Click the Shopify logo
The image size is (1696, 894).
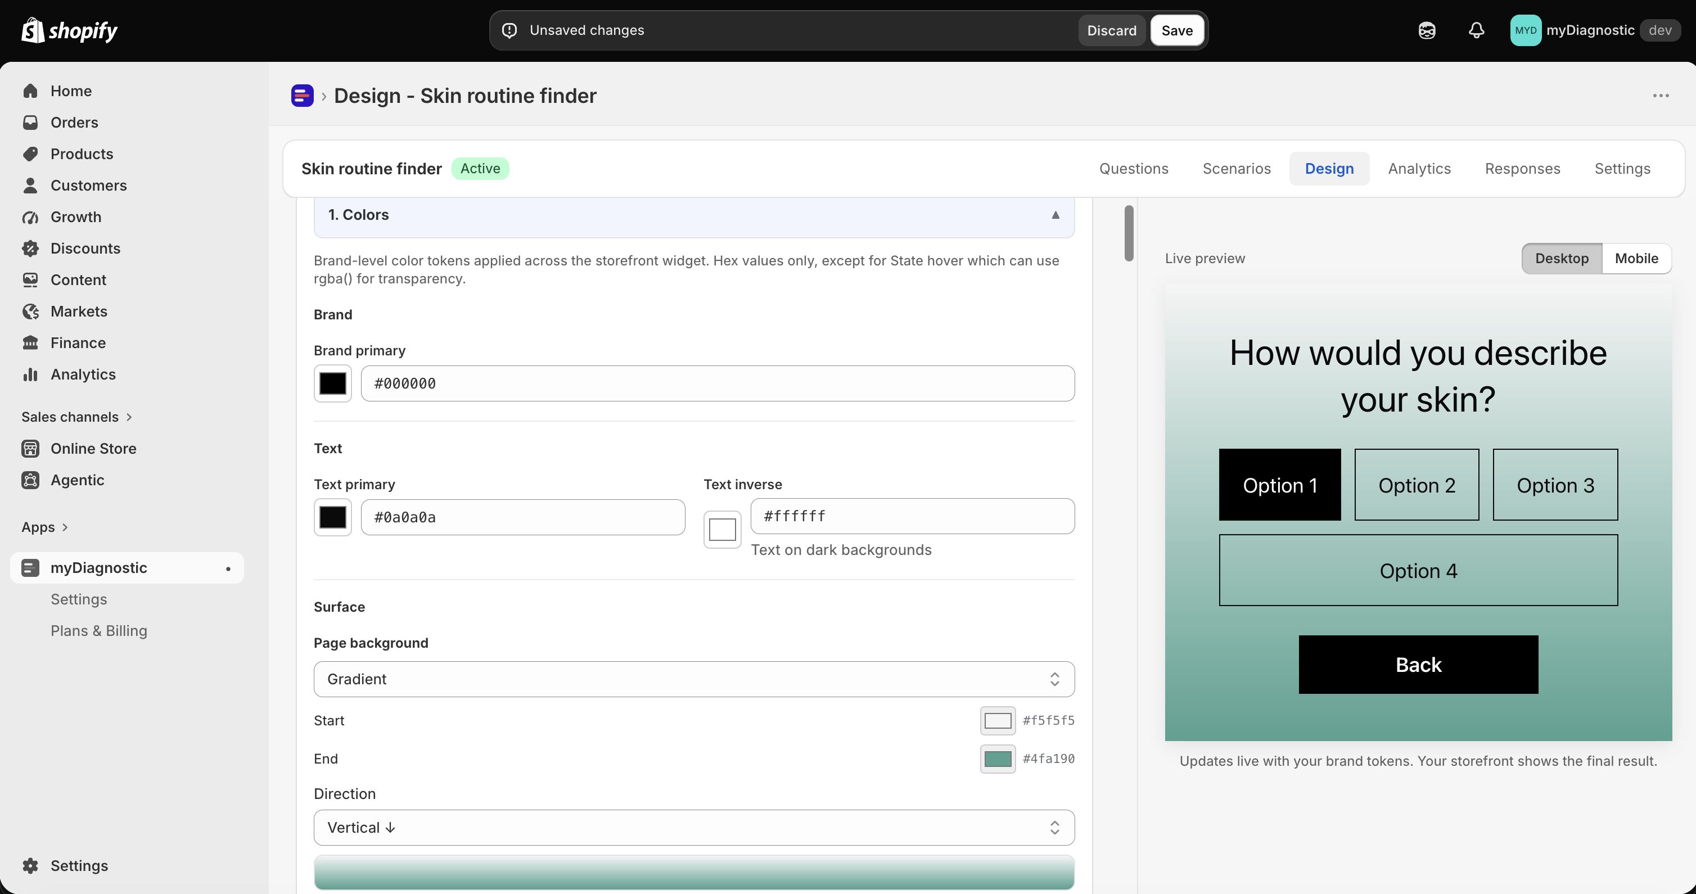(x=69, y=30)
